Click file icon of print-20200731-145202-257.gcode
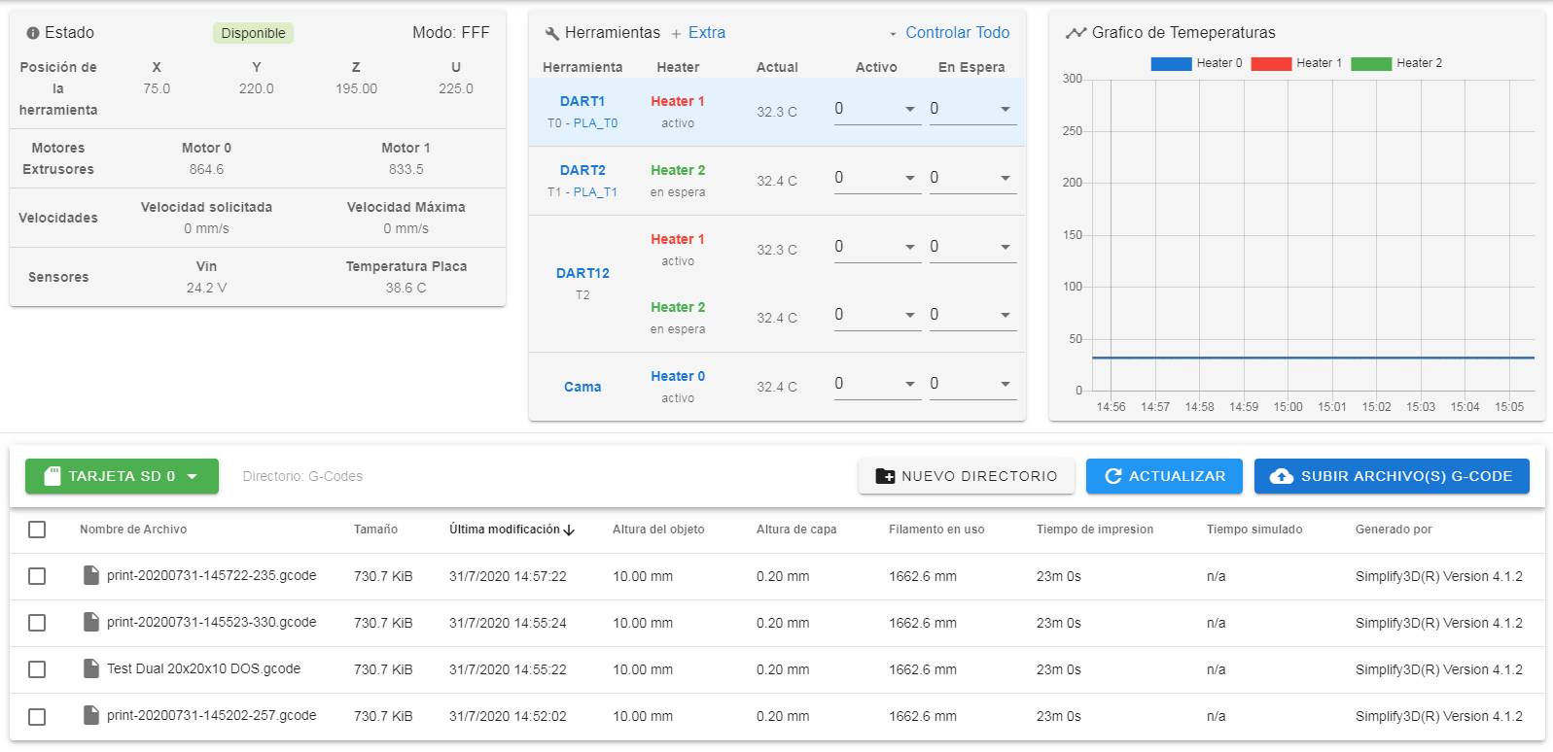Screen dimensions: 1553x752 click(x=91, y=715)
